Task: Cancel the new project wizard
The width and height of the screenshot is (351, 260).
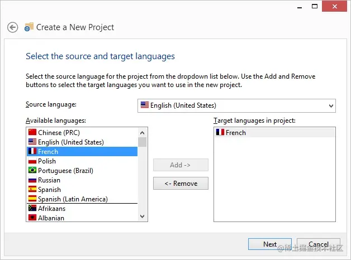Action: point(319,244)
